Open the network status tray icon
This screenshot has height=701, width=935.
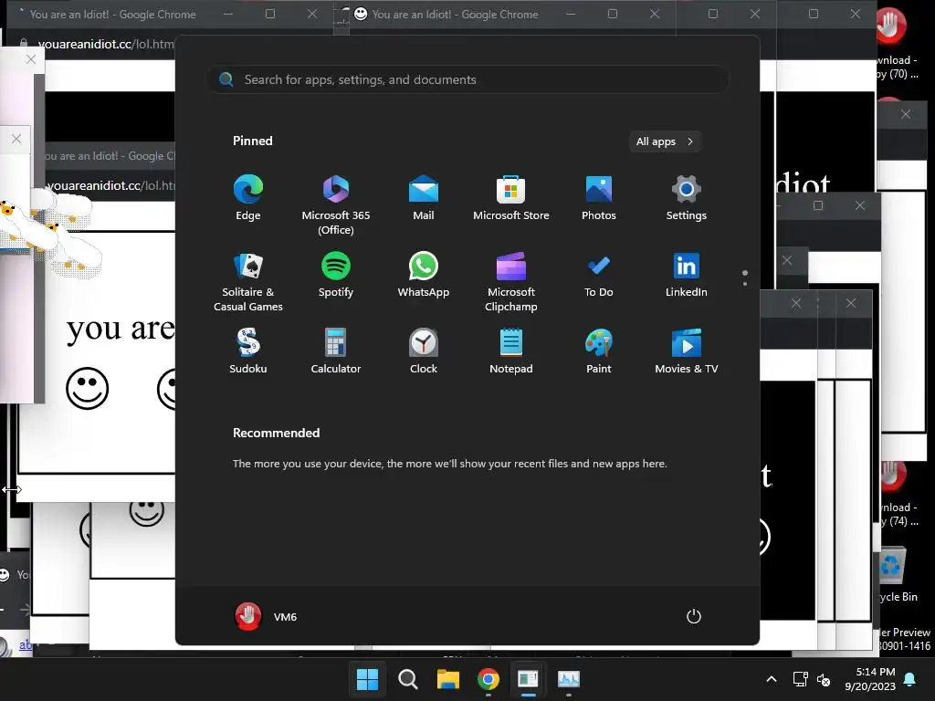click(x=800, y=679)
